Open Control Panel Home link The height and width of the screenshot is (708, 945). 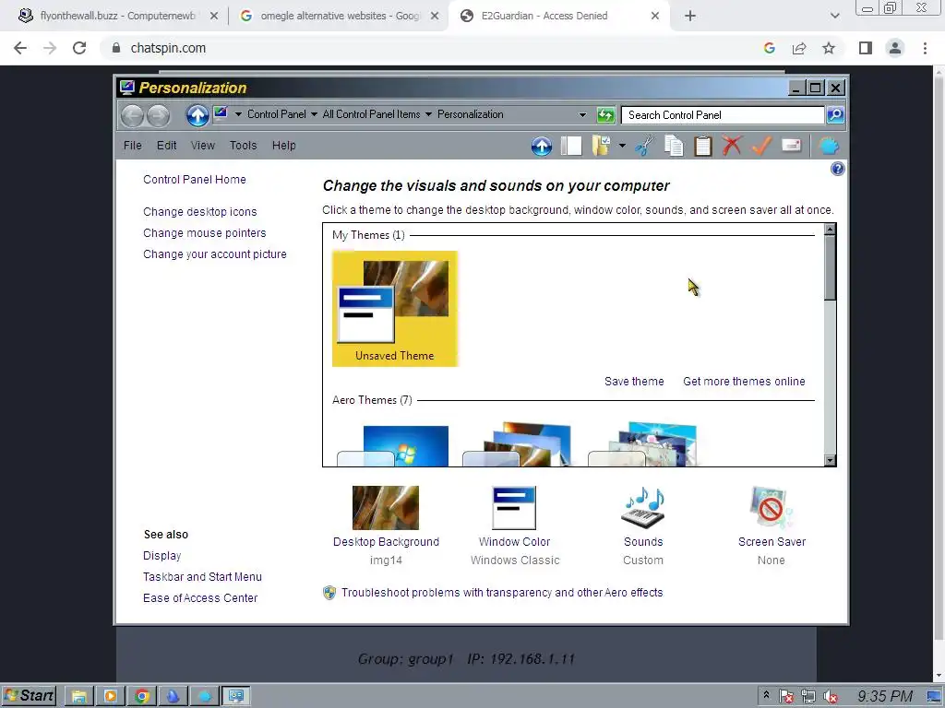coord(195,180)
